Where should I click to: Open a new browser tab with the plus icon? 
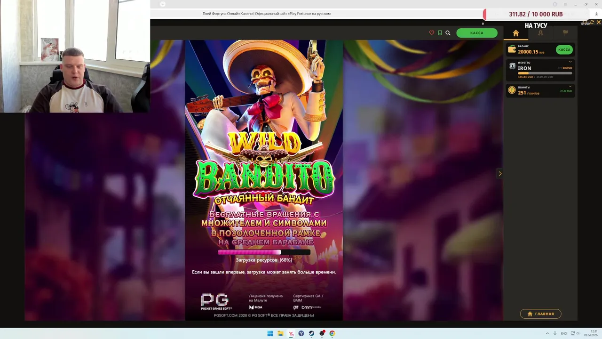click(163, 4)
